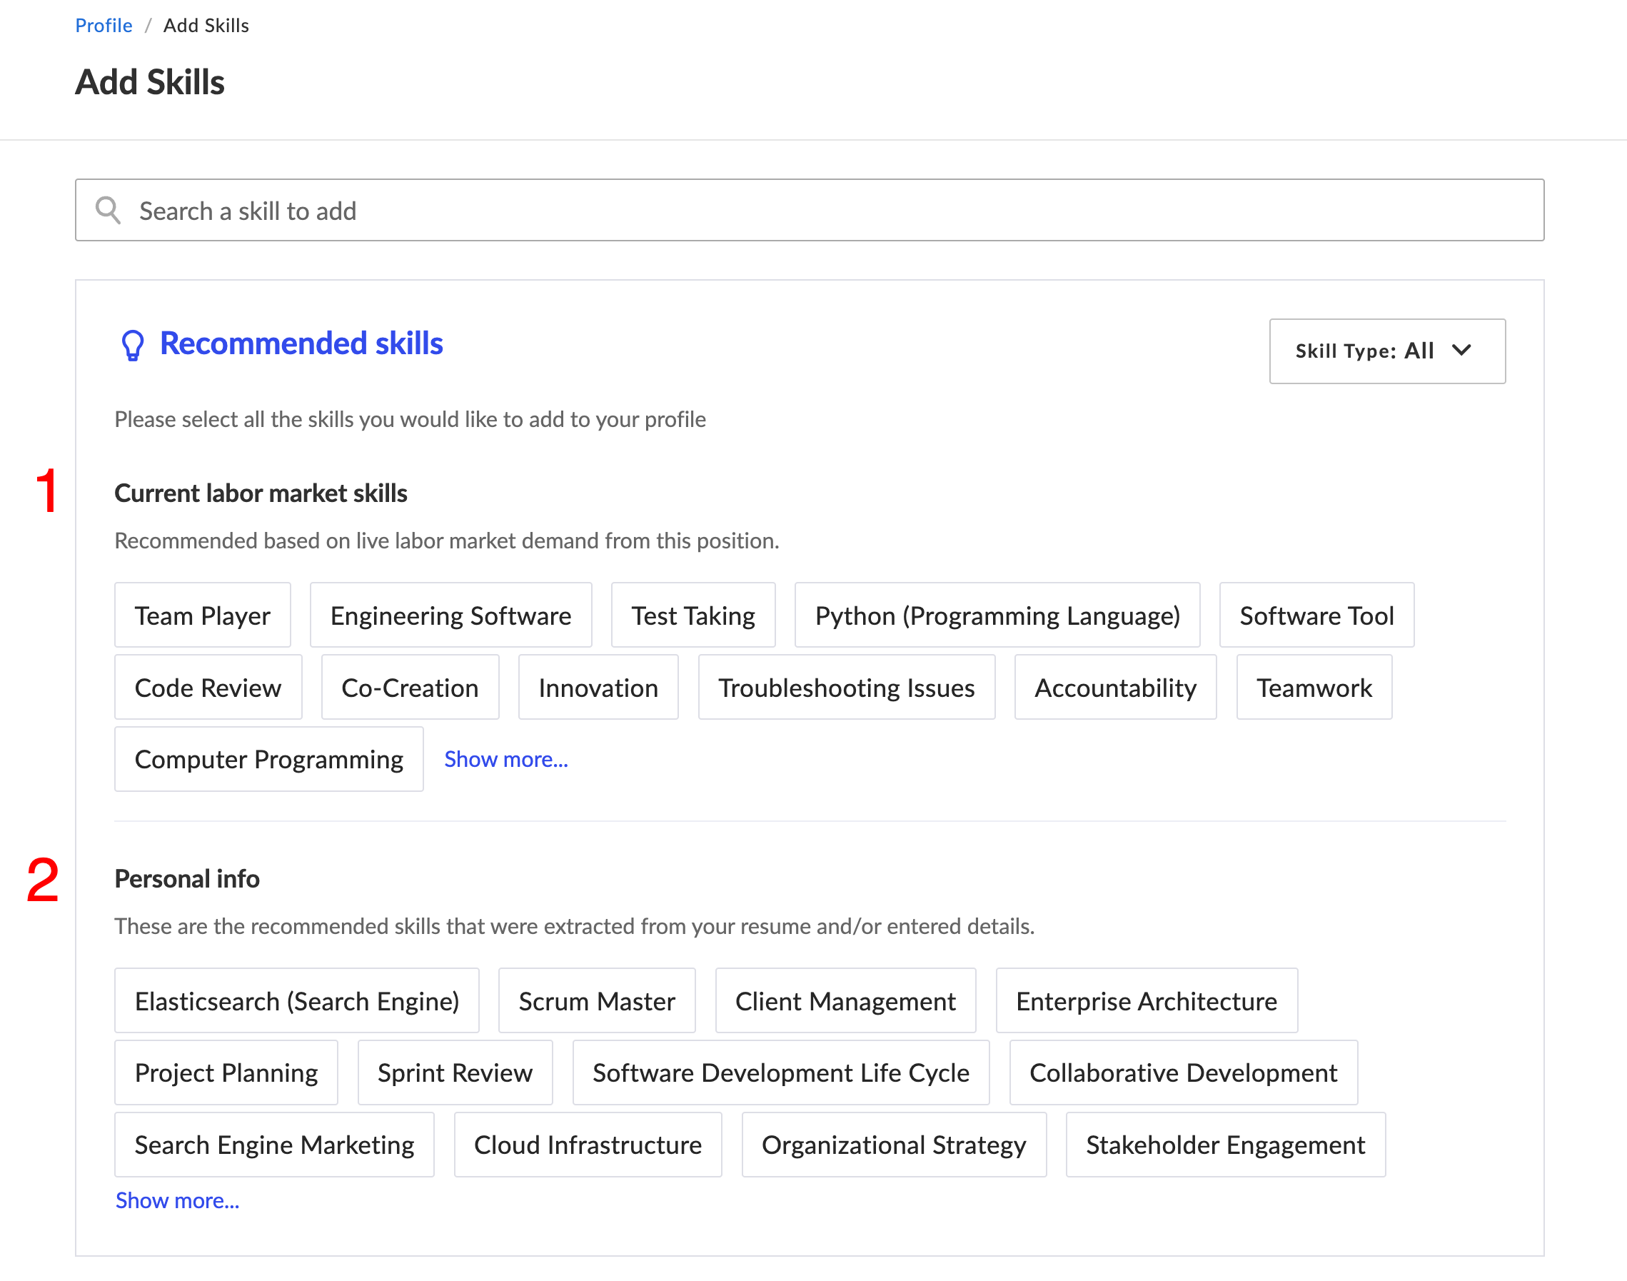Add the Computer Programming skill chip
This screenshot has height=1281, width=1627.
[x=268, y=759]
